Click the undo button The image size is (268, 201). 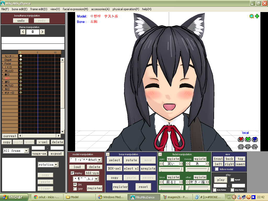tap(21, 21)
